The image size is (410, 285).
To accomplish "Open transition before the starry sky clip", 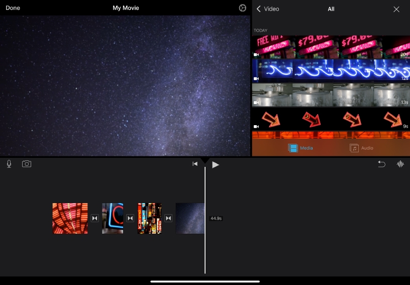I will (x=168, y=218).
